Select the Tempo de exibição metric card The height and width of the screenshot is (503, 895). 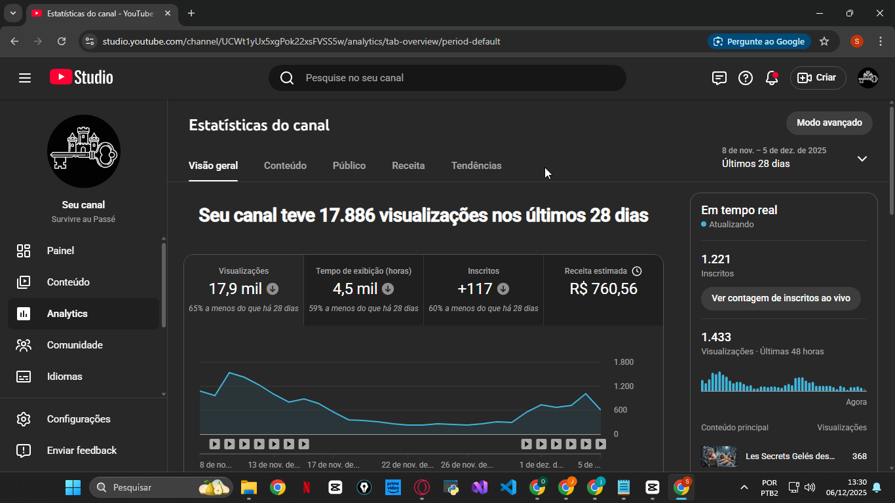[363, 289]
